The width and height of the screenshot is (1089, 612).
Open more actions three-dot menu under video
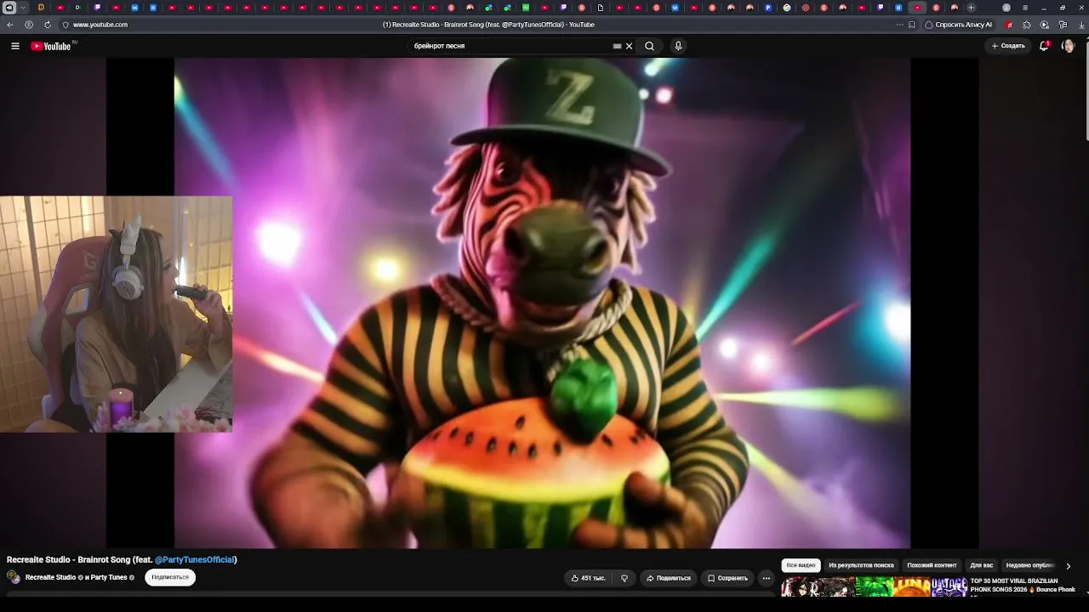coord(766,578)
